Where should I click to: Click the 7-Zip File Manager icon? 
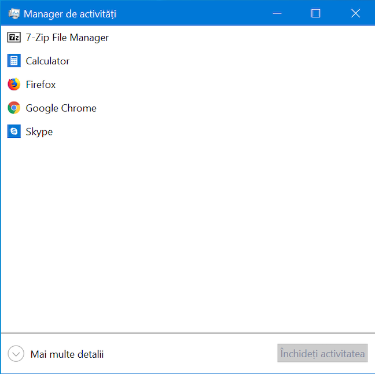click(14, 38)
